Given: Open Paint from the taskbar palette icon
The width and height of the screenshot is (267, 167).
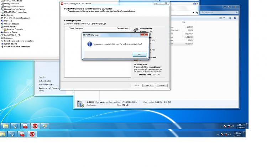Looking at the screenshot, I should pos(44,126).
